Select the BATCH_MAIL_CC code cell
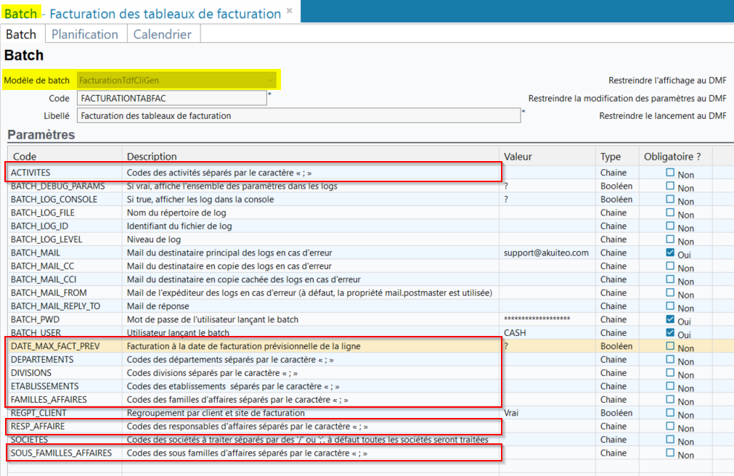 coord(65,266)
